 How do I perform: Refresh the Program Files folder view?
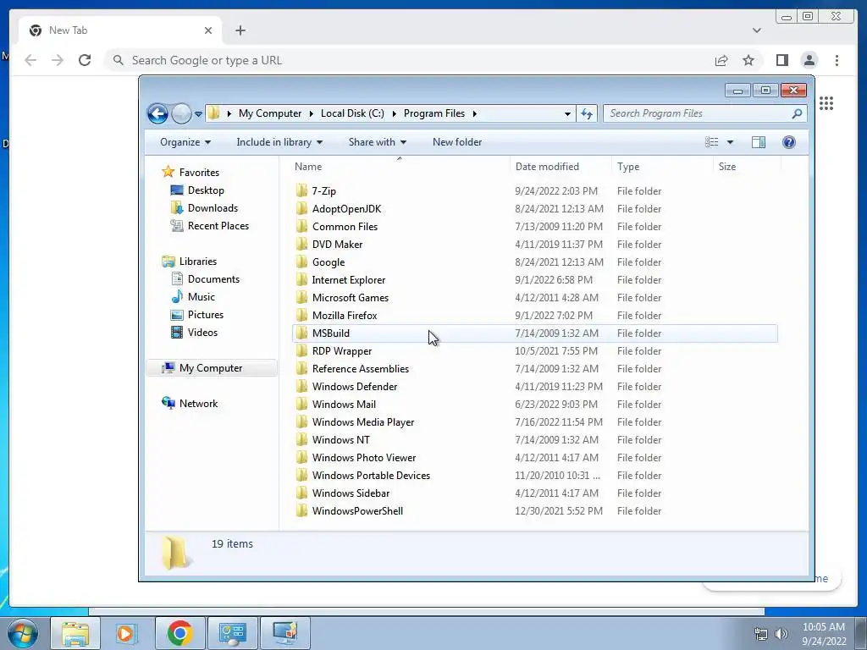point(586,114)
